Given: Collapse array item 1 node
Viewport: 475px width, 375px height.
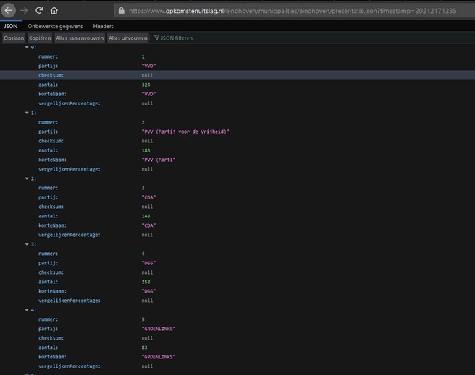Looking at the screenshot, I should coord(27,113).
